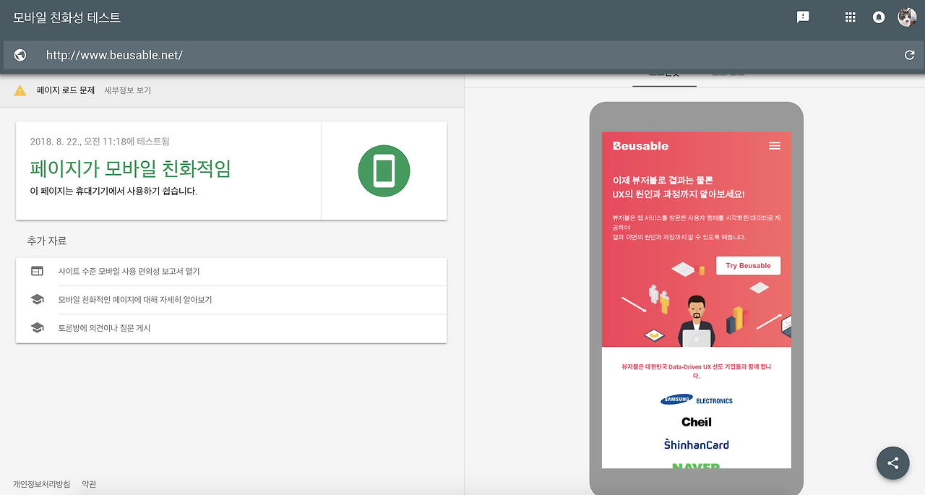Click the ShinhanCard logo in preview
The width and height of the screenshot is (925, 495).
tap(697, 444)
